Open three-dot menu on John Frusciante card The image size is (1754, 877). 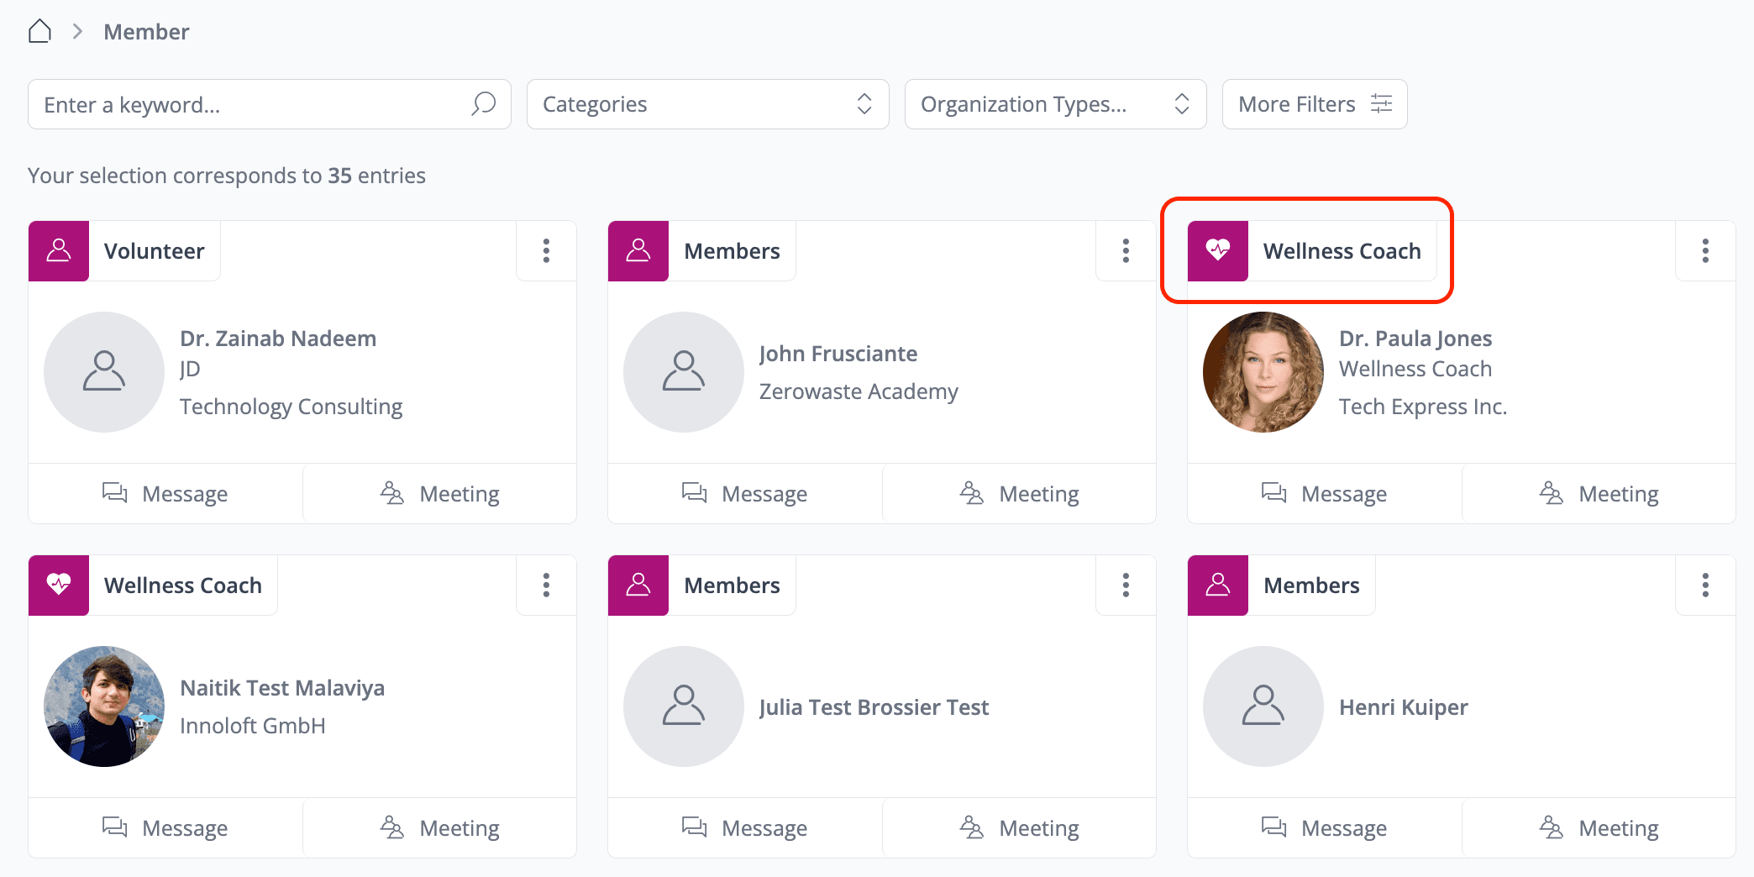(x=1126, y=251)
